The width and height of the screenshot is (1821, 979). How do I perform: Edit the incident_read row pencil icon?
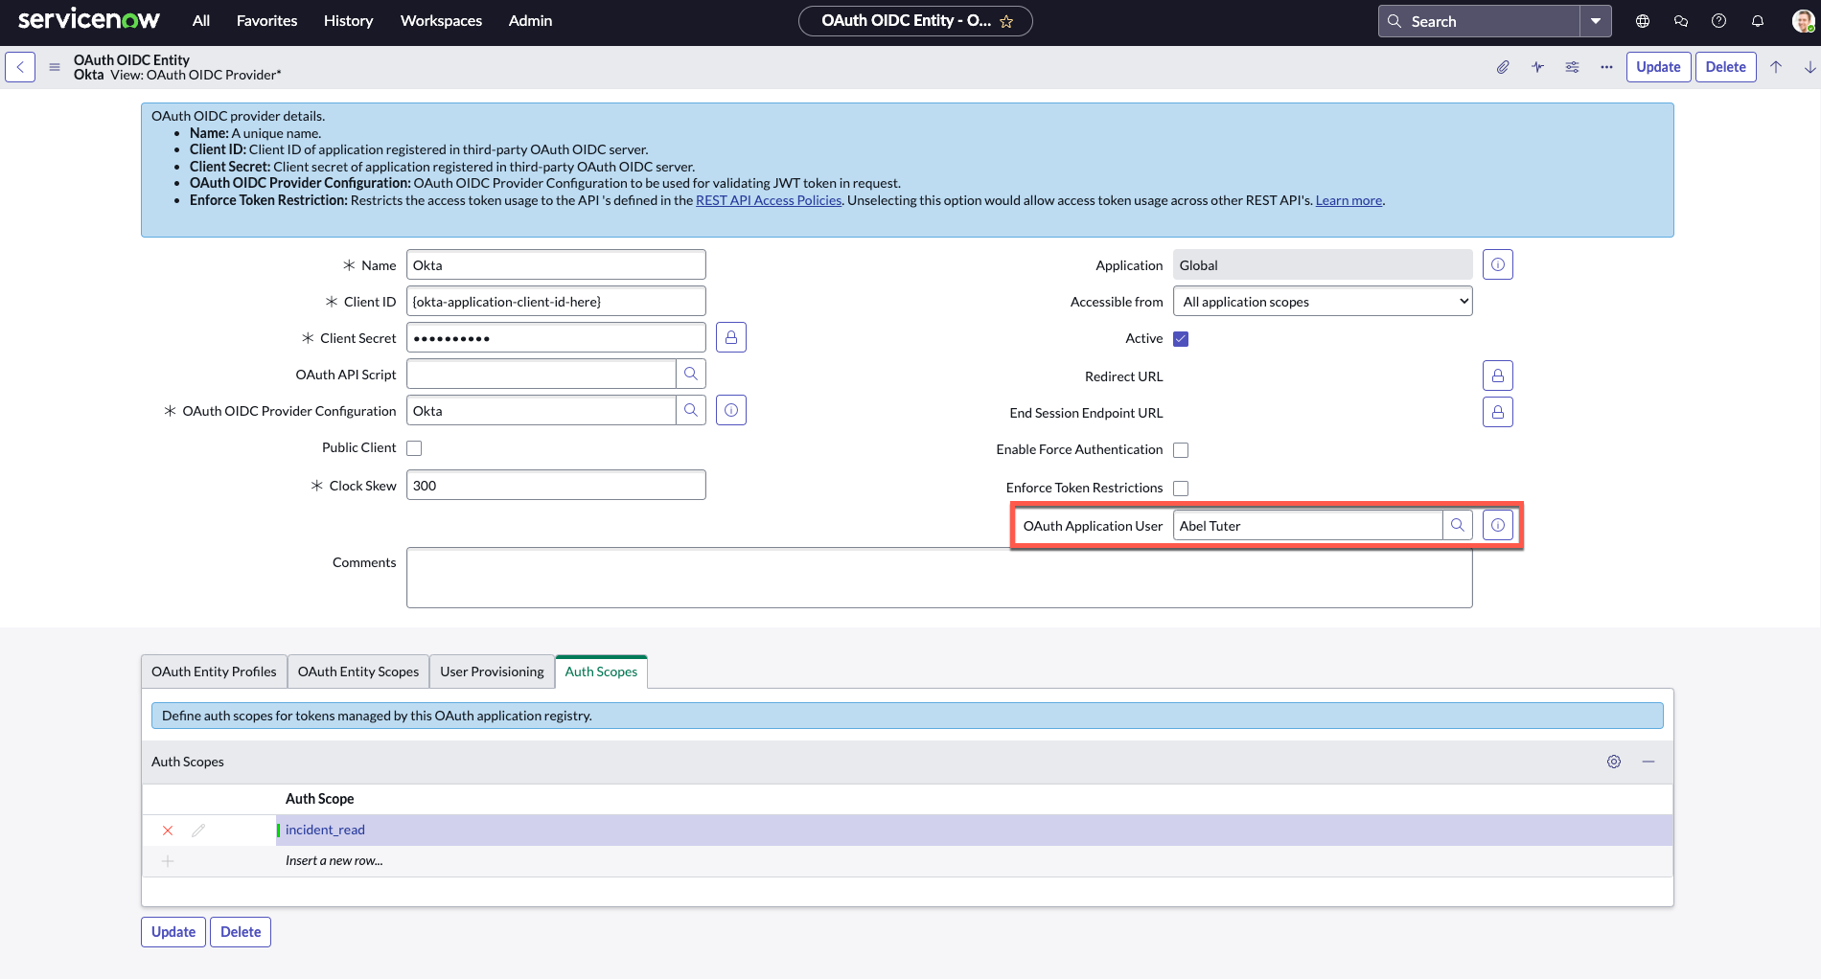coord(198,831)
